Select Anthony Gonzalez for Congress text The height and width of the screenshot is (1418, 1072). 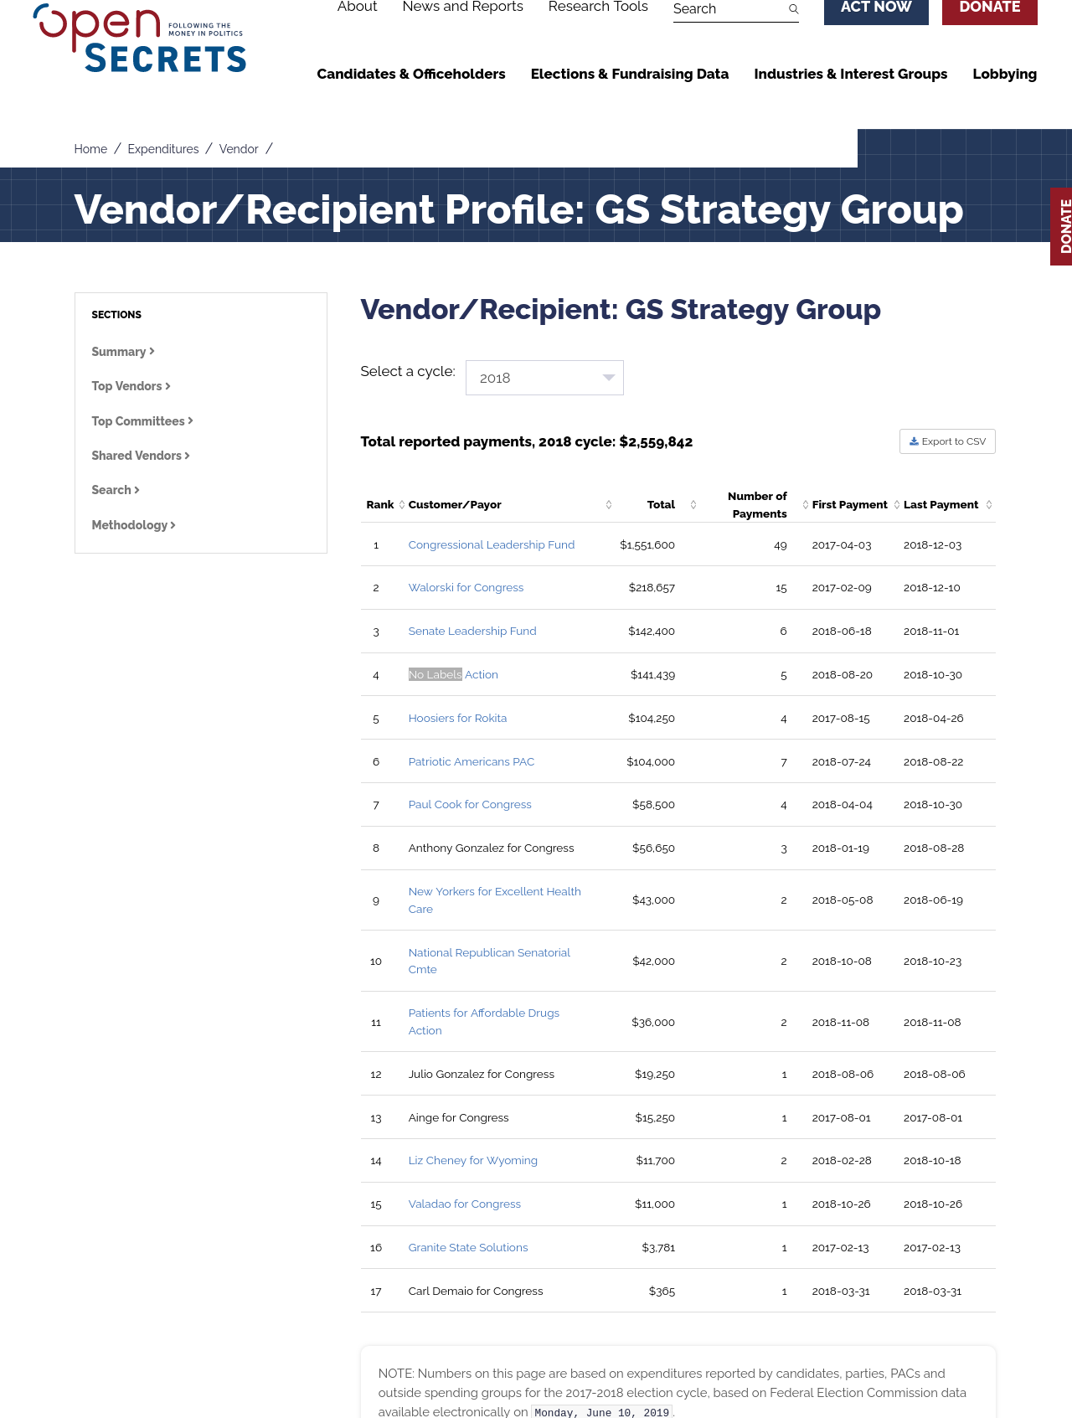pos(491,848)
